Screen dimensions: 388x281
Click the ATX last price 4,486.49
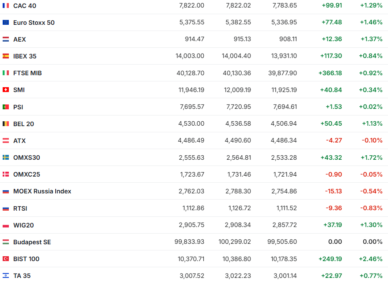pos(191,141)
